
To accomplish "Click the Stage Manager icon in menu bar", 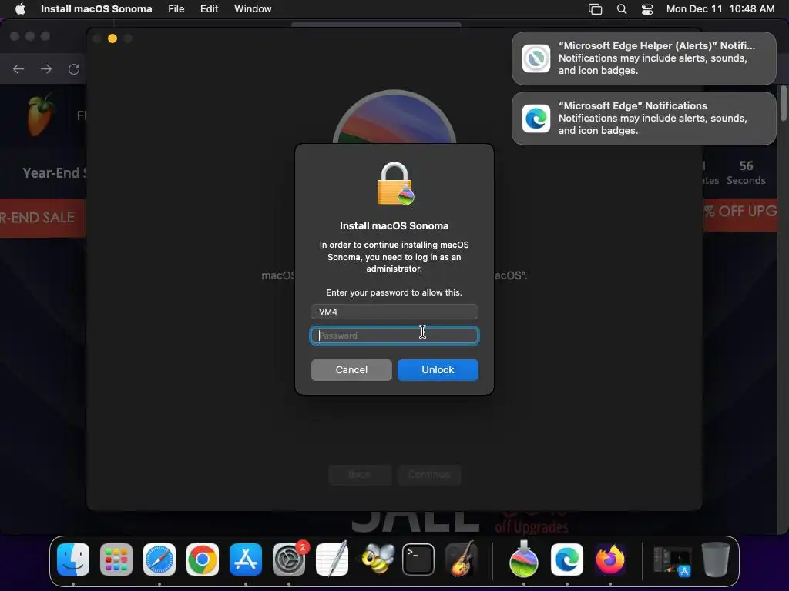I will coord(596,8).
